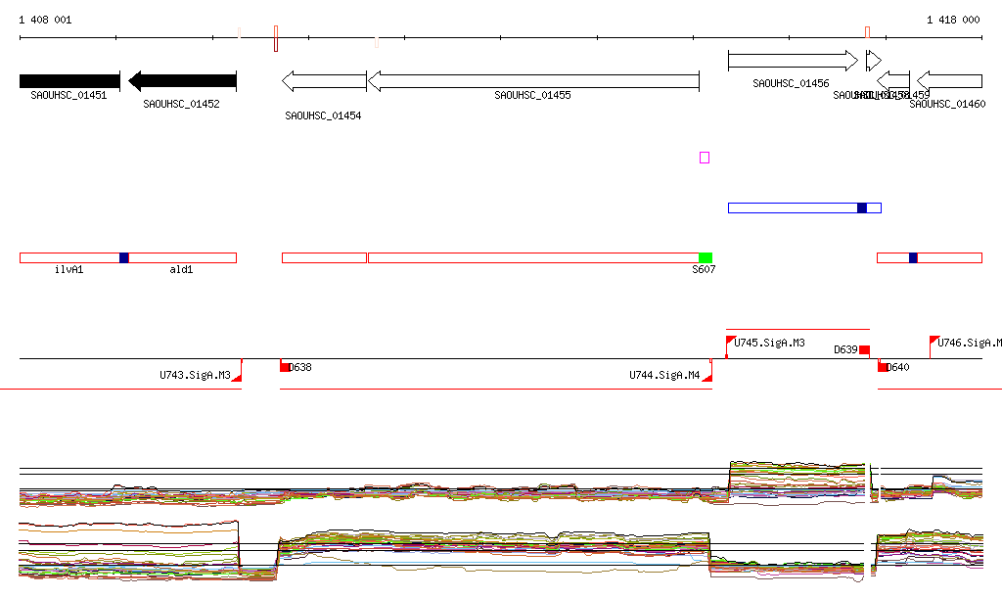Click the dark blue block between ilvA1 and ald1
The width and height of the screenshot is (1002, 598).
coord(124,258)
